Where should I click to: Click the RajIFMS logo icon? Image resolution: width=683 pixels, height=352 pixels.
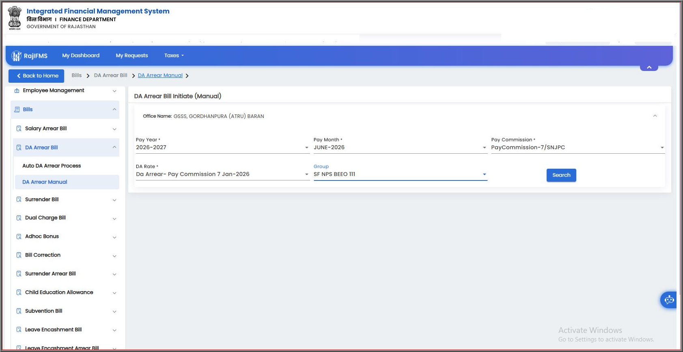click(x=16, y=56)
